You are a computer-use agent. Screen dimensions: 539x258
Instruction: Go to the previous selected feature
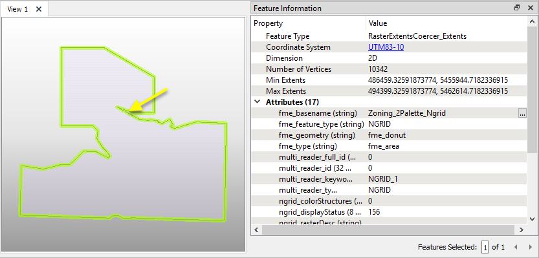pyautogui.click(x=515, y=246)
